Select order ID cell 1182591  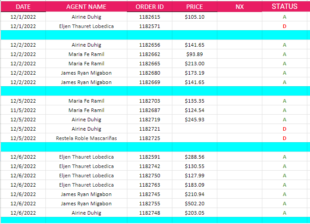149,157
